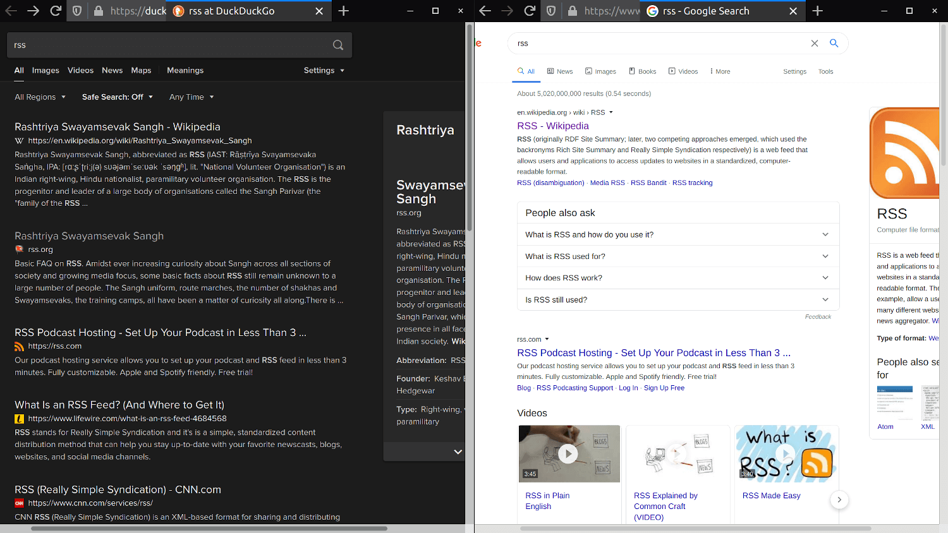Open the 'RSS - Wikipedia' Google result
The height and width of the screenshot is (533, 948).
(x=552, y=126)
